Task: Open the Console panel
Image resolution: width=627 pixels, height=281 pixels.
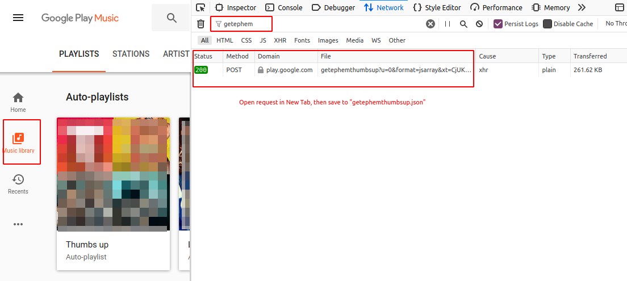Action: [x=285, y=7]
